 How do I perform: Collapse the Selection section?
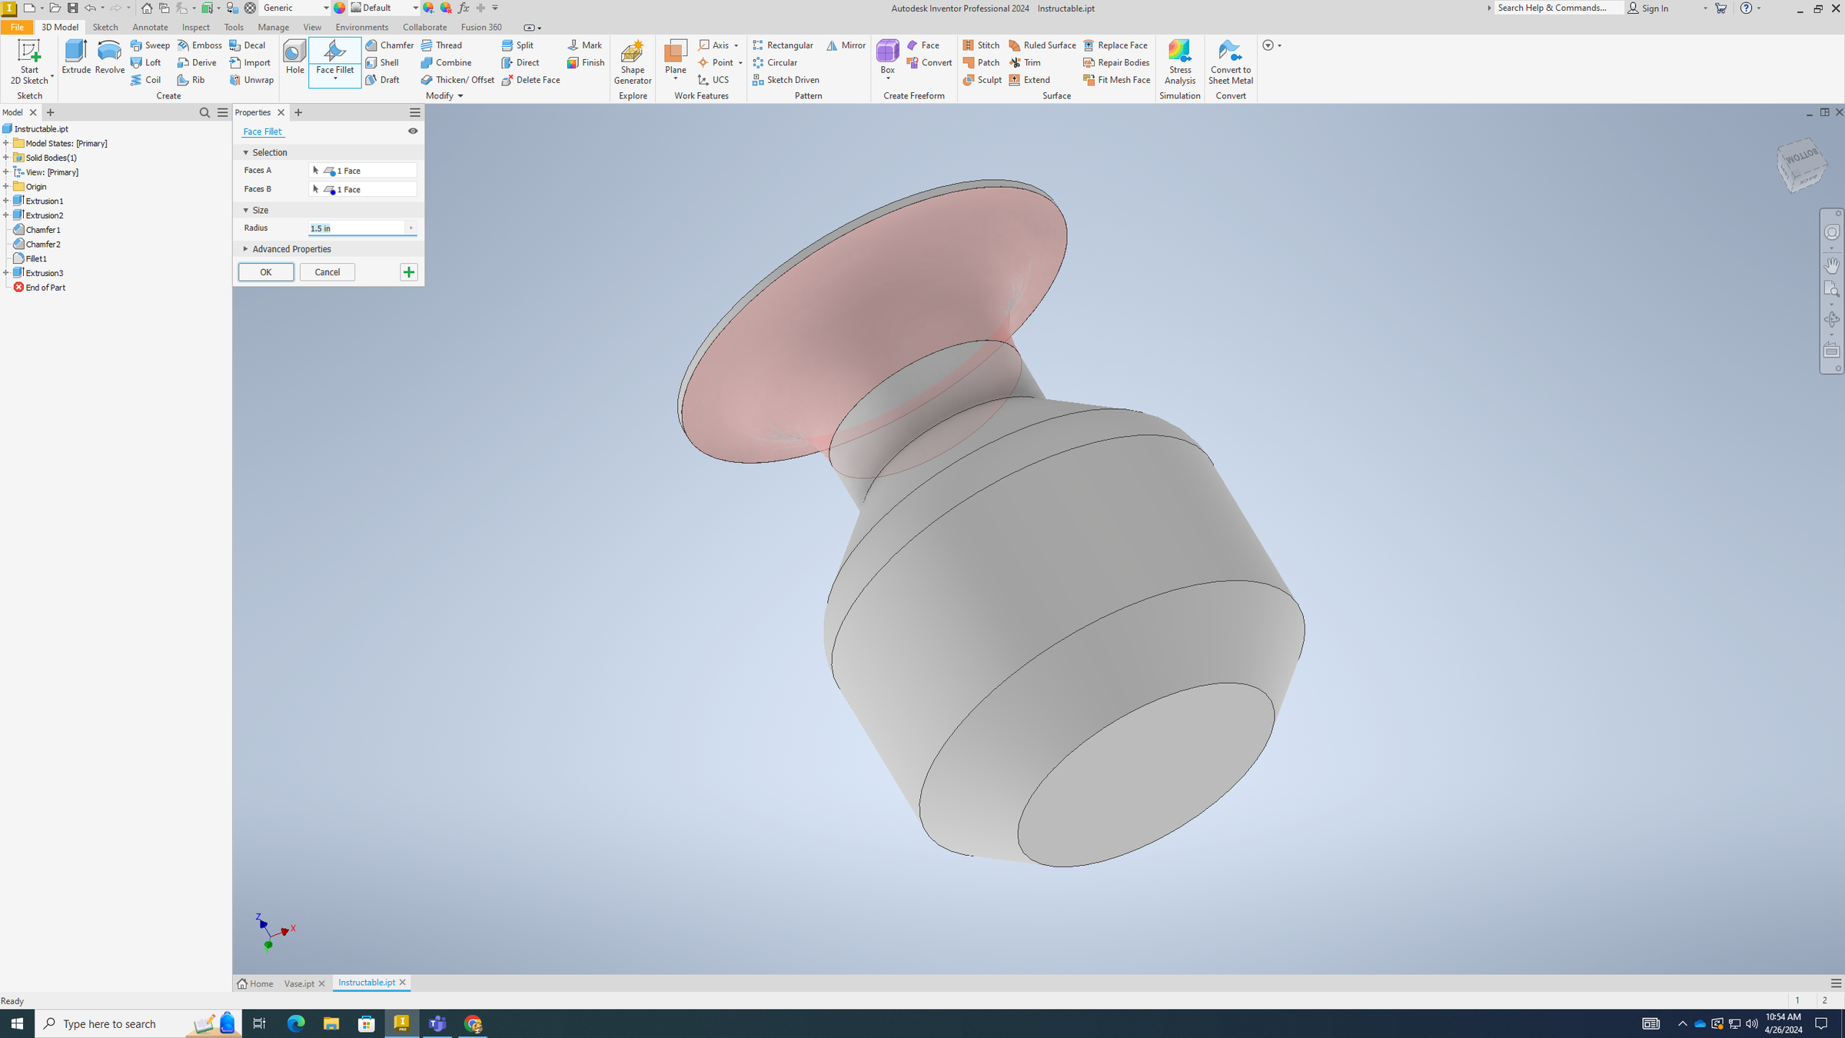click(245, 152)
